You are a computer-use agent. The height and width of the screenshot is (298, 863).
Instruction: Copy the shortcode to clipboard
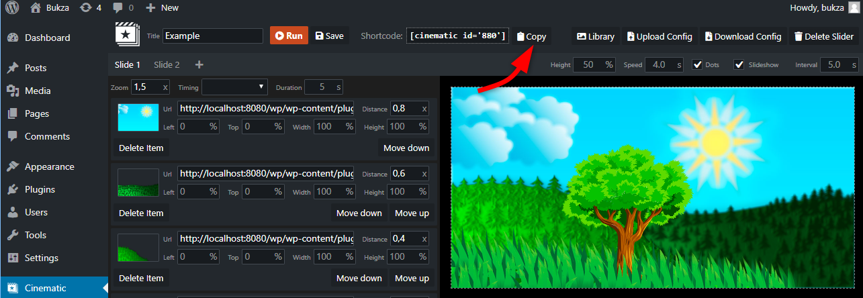pos(531,36)
